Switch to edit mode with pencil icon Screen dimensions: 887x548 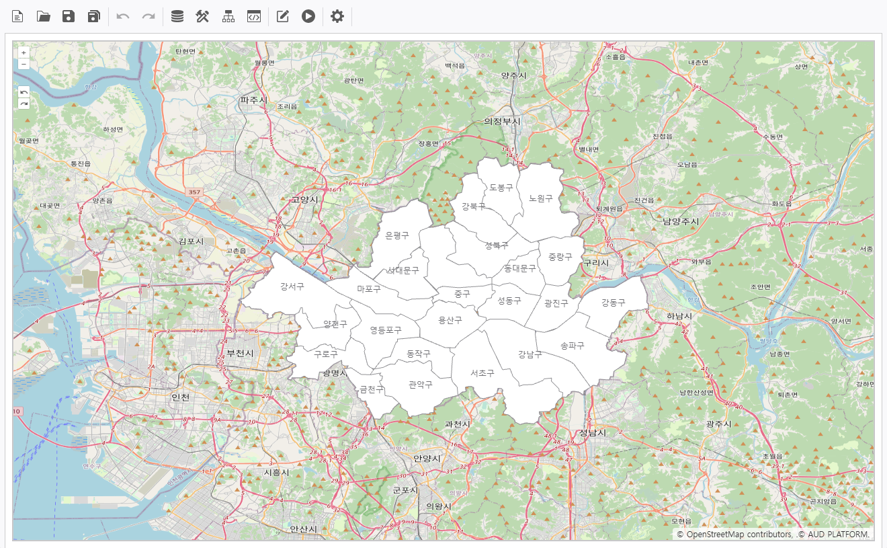click(x=283, y=16)
